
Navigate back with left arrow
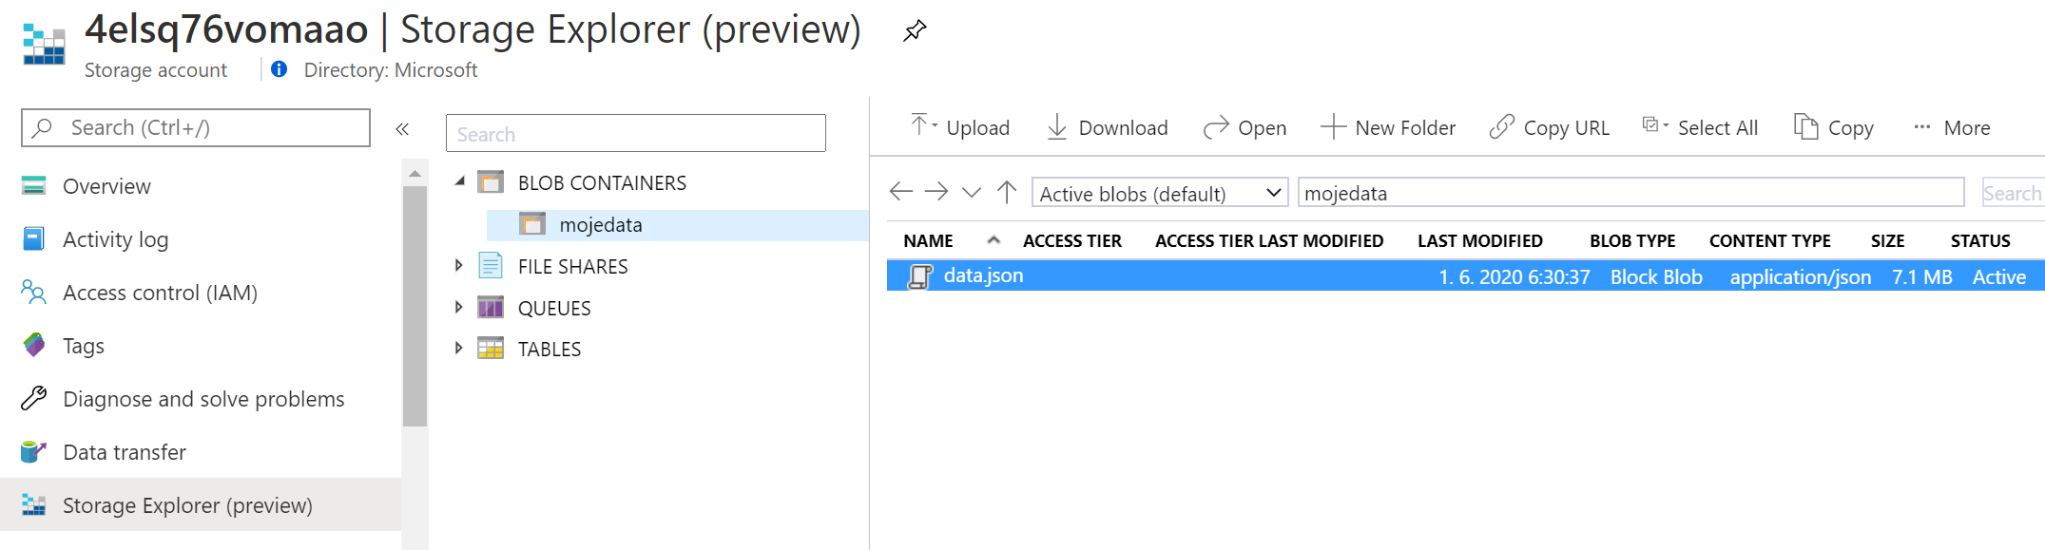point(900,192)
